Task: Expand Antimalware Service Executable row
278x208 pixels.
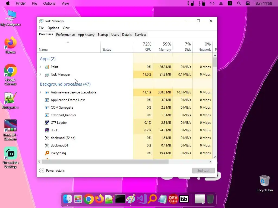Action: click(x=40, y=92)
